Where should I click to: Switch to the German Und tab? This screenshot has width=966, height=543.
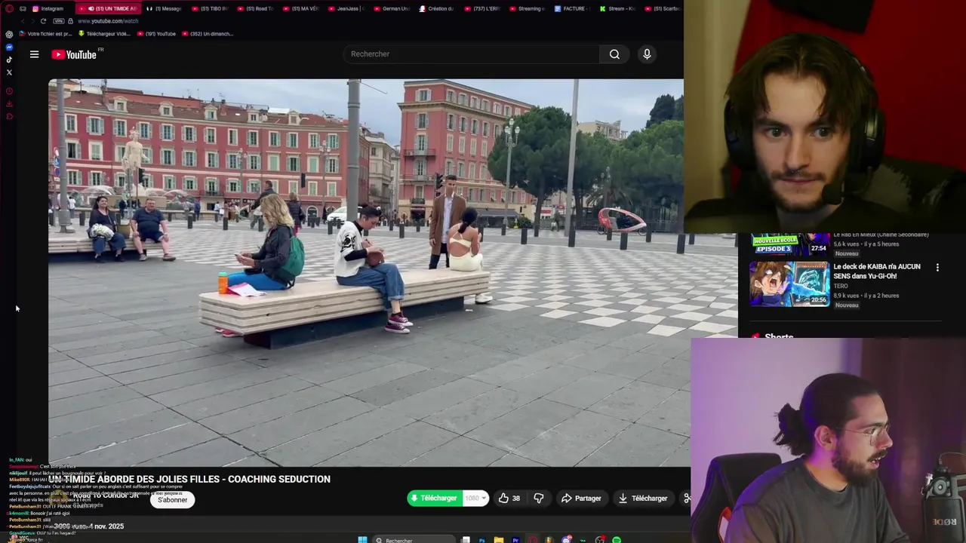(392, 8)
